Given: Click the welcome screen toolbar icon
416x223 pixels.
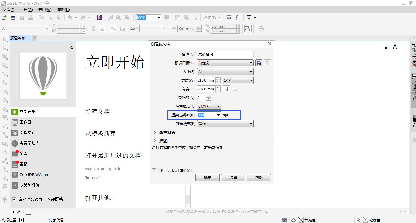Looking at the screenshot, I should [229, 18].
